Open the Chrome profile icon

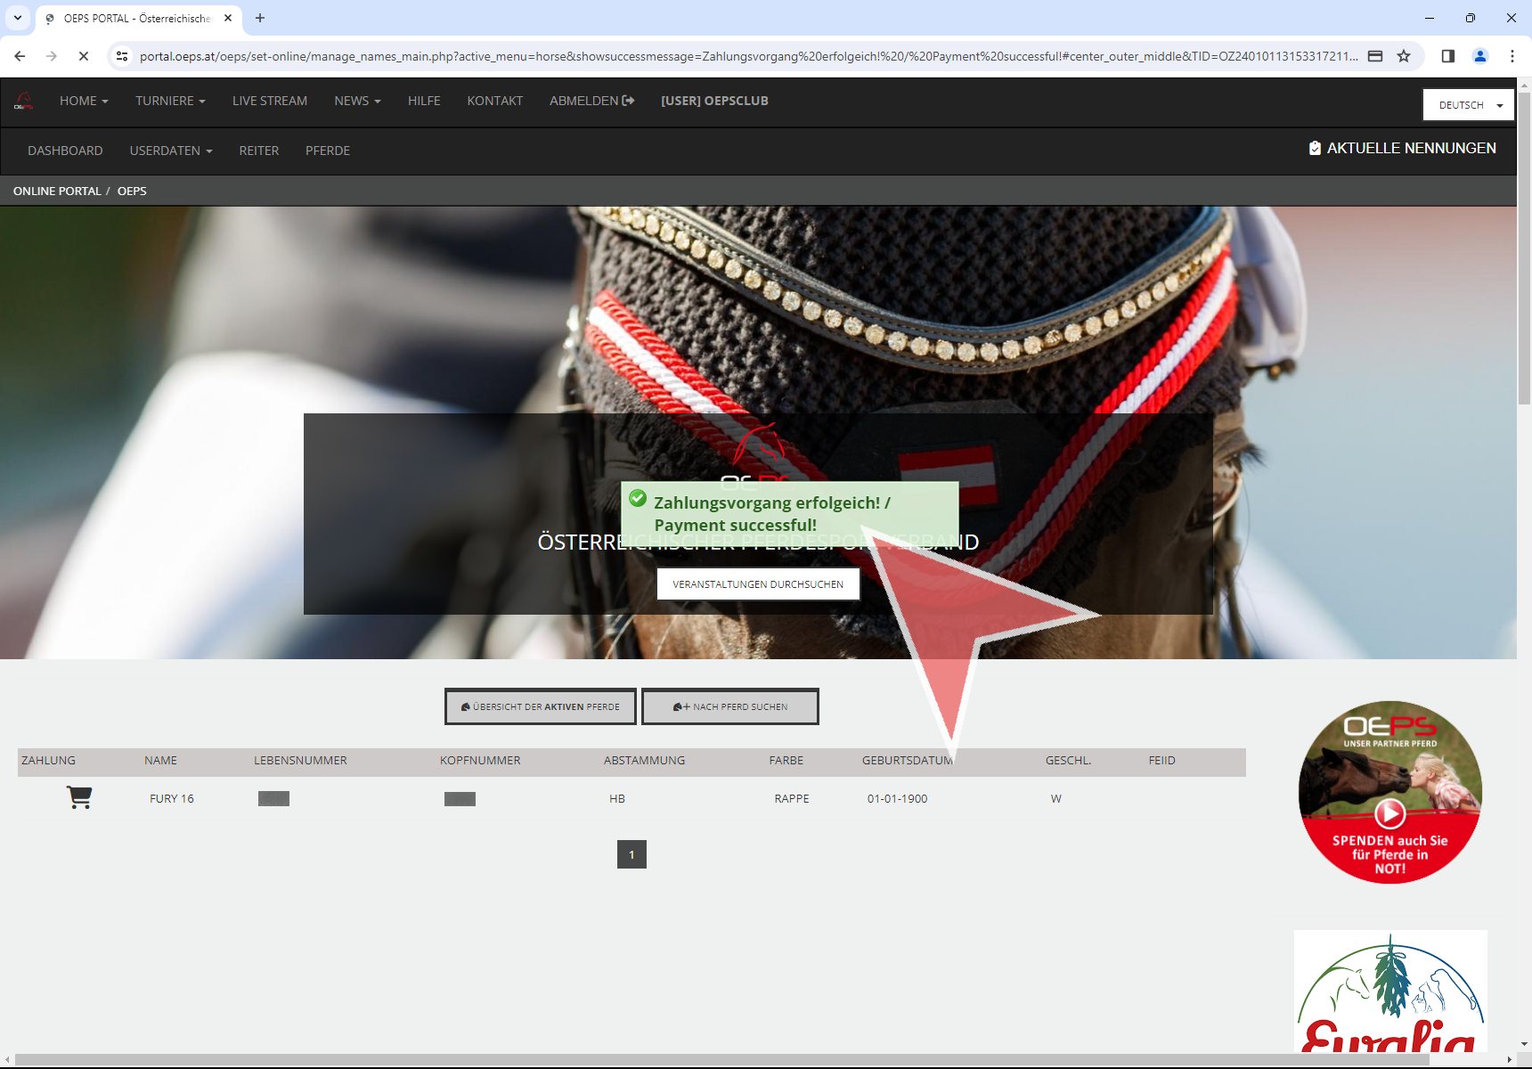(x=1480, y=56)
